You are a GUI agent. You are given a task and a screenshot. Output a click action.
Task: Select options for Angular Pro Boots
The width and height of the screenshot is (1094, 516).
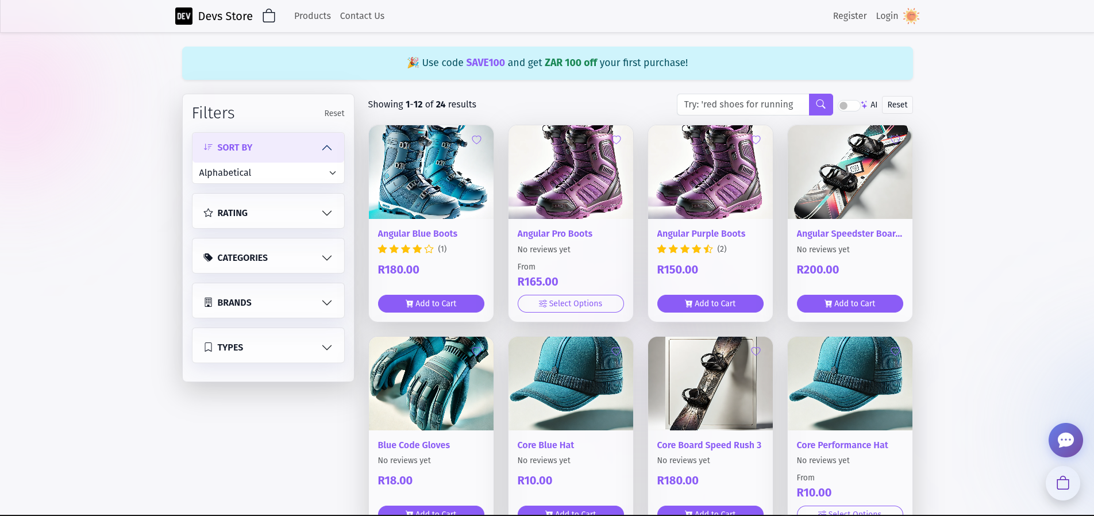(x=571, y=303)
